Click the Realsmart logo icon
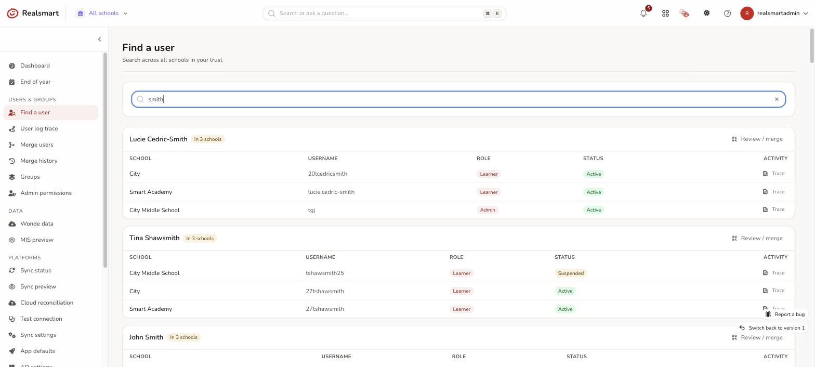This screenshot has height=367, width=815. [x=12, y=13]
